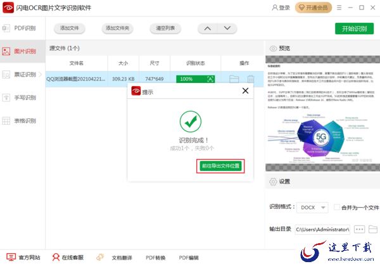Image resolution: width=380 pixels, height=264 pixels.
Task: Click 清空列表 button
Action: pos(165,28)
